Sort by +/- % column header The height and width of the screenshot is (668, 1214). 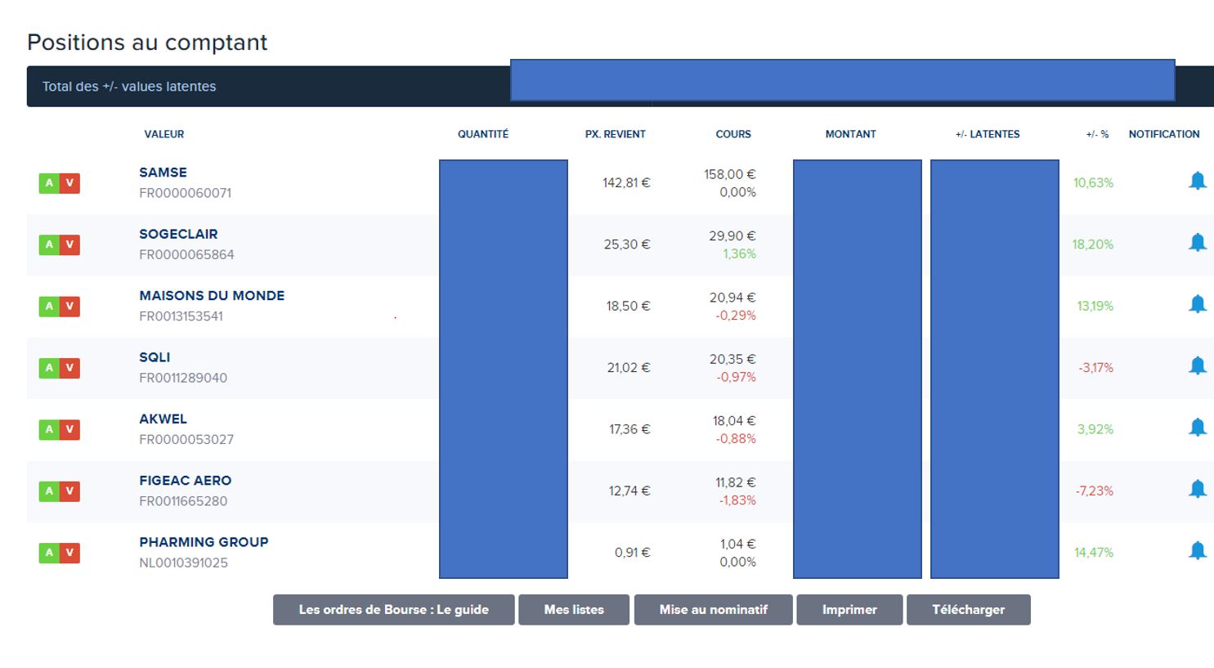point(1098,134)
